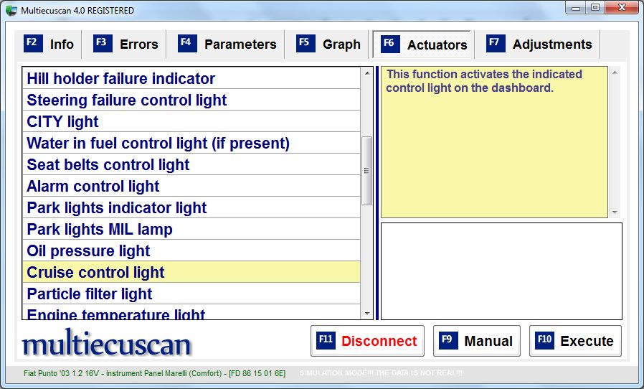Screen dimensions: 644x389
Task: Select the highlighted Cruise control light row
Action: (191, 272)
